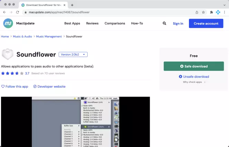The image size is (229, 147).
Task: Click the blue extension icon in toolbar
Action: (218, 12)
